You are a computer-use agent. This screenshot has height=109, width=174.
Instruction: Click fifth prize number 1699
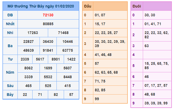pyautogui.click(x=48, y=68)
